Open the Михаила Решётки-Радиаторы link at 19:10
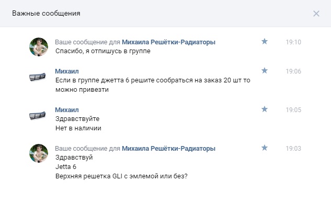 point(168,42)
